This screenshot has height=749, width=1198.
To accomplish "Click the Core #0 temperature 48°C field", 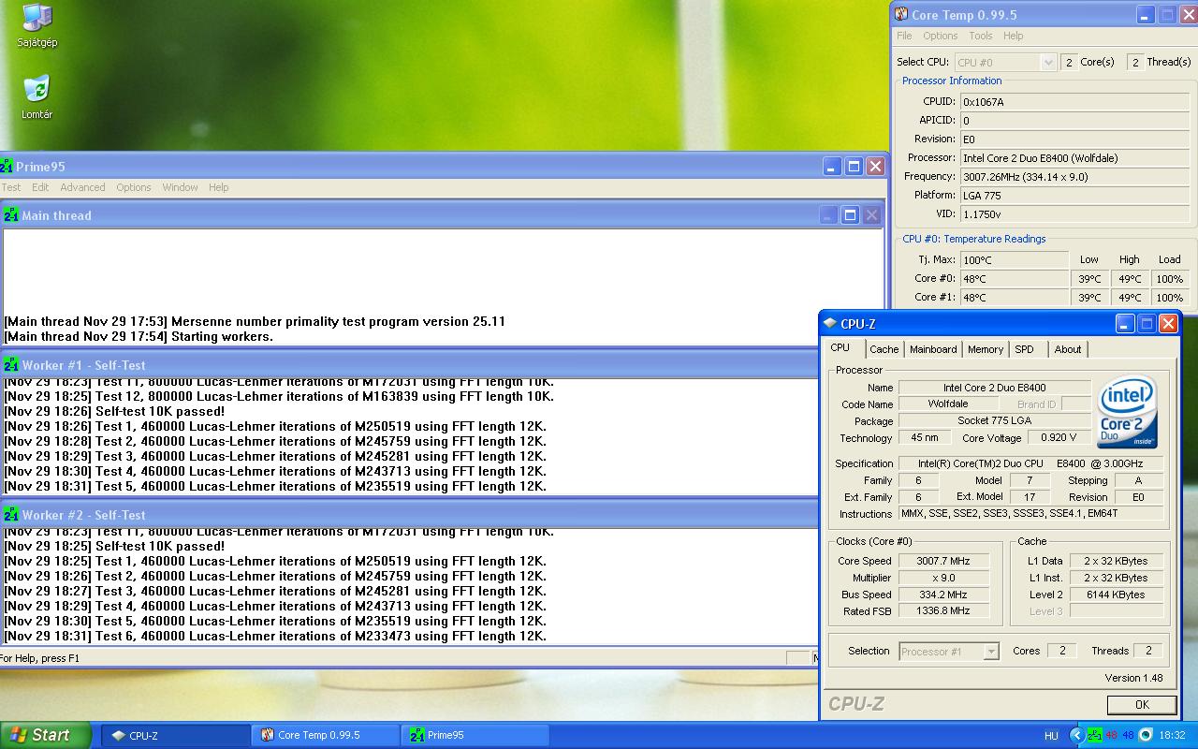I will click(x=1014, y=278).
